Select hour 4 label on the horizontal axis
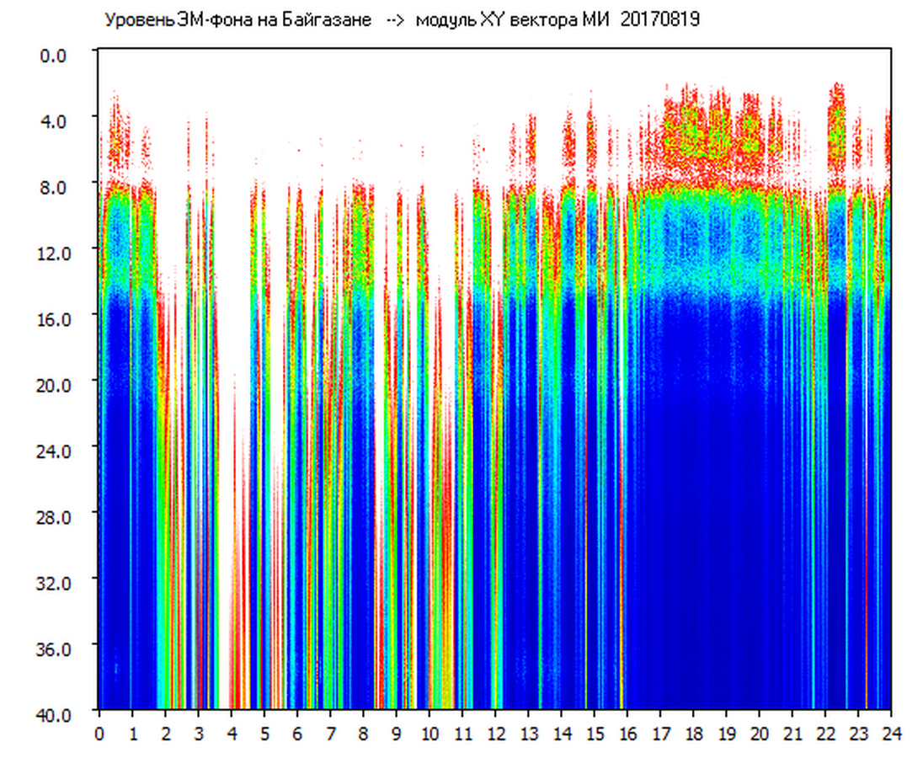Screen dimensions: 923x758 [x=232, y=734]
